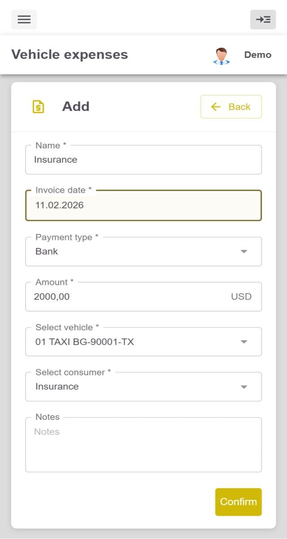Click the left arrow inside the Back button
Screen dimensions: 287x539
216,107
